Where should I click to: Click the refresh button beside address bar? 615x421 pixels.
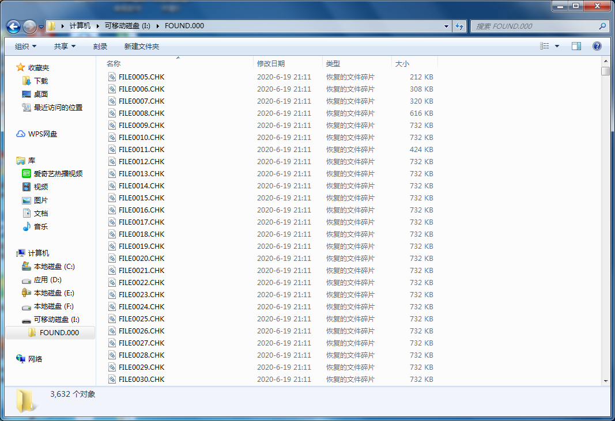click(x=459, y=26)
